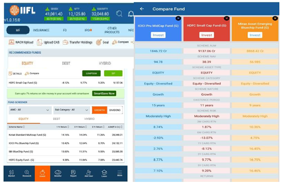
Task: Switch to IPO tab
Action: [88, 30]
